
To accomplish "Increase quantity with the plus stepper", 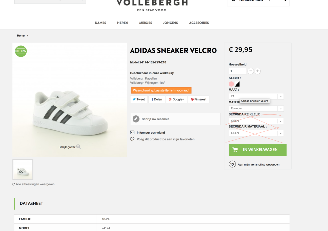I will tap(257, 71).
